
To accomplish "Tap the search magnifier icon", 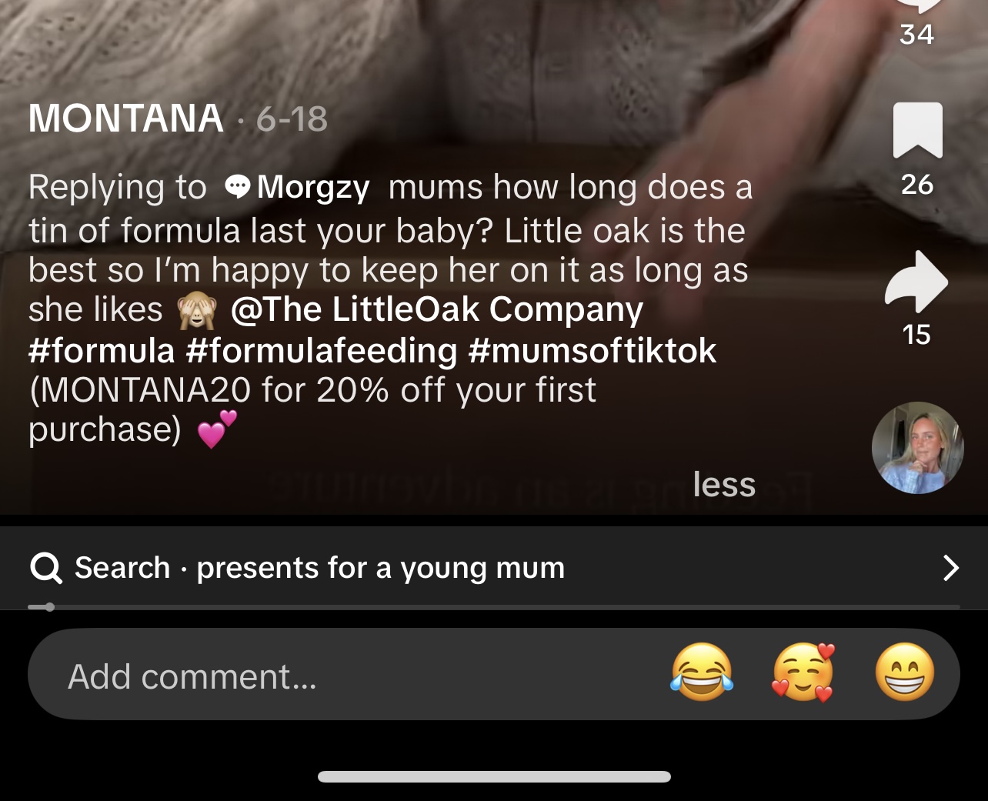I will click(x=45, y=568).
